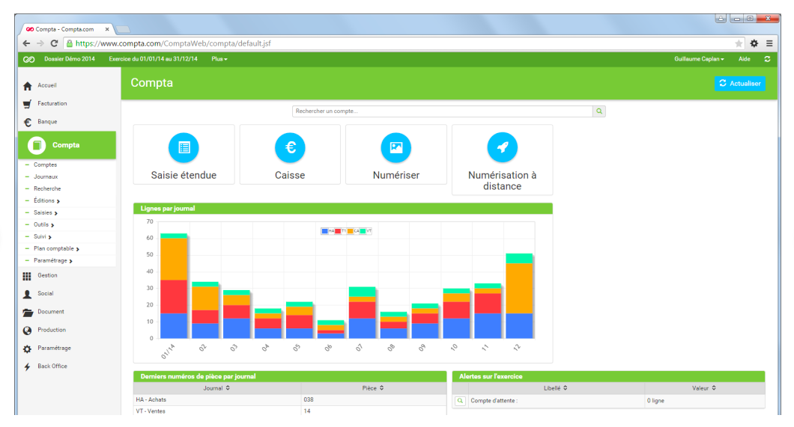Click the month 12 bar in chart
Image resolution: width=794 pixels, height=427 pixels.
tap(519, 296)
